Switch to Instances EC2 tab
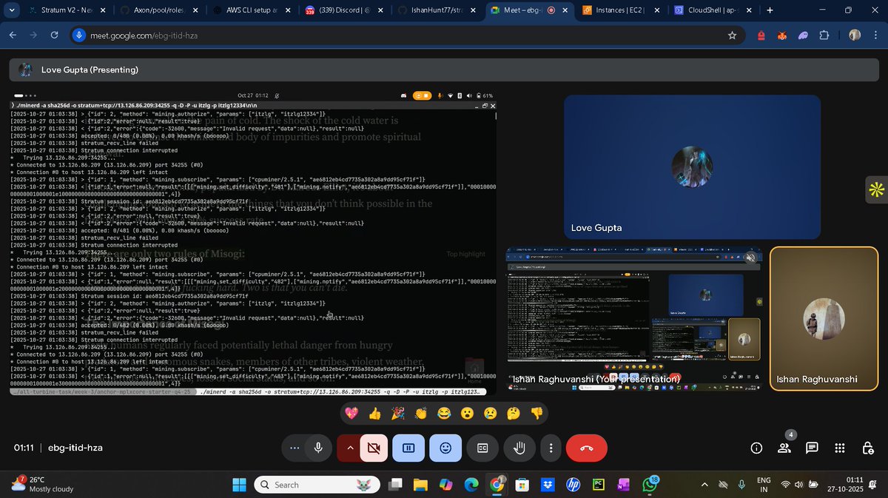This screenshot has height=498, width=888. 621,10
